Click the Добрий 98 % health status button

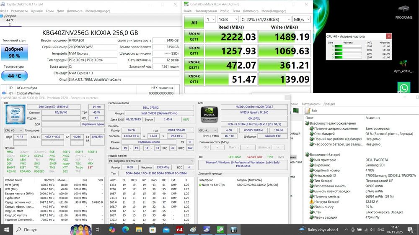click(14, 52)
